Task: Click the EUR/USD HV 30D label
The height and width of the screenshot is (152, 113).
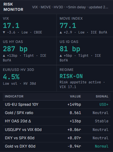Action: [18, 70]
